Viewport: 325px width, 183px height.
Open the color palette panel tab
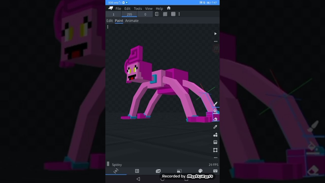(x=200, y=171)
